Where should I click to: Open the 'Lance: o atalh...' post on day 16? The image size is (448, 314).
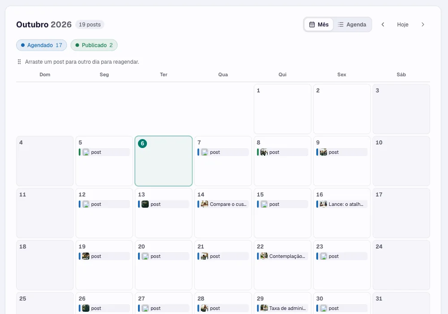click(x=342, y=204)
